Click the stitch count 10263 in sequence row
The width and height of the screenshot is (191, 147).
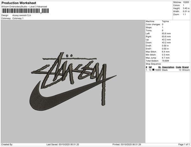tap(158, 70)
